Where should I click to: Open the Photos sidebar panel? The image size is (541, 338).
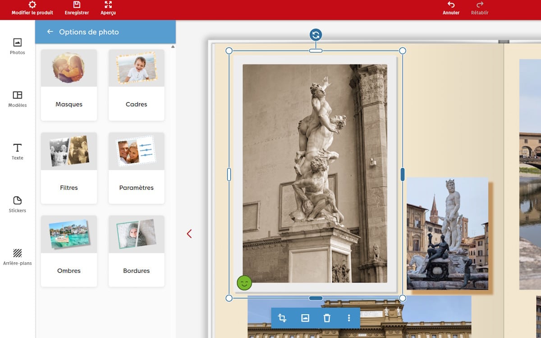point(18,46)
